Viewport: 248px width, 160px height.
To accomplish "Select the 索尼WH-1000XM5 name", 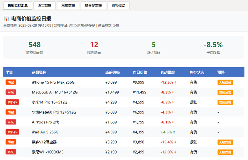I will click(x=48, y=152).
